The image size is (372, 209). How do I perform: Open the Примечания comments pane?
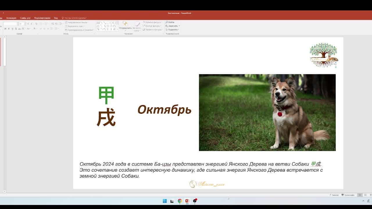348,195
